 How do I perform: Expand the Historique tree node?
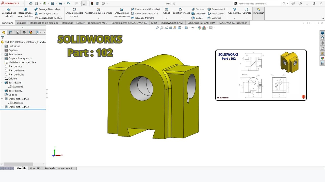pyautogui.click(x=2, y=46)
